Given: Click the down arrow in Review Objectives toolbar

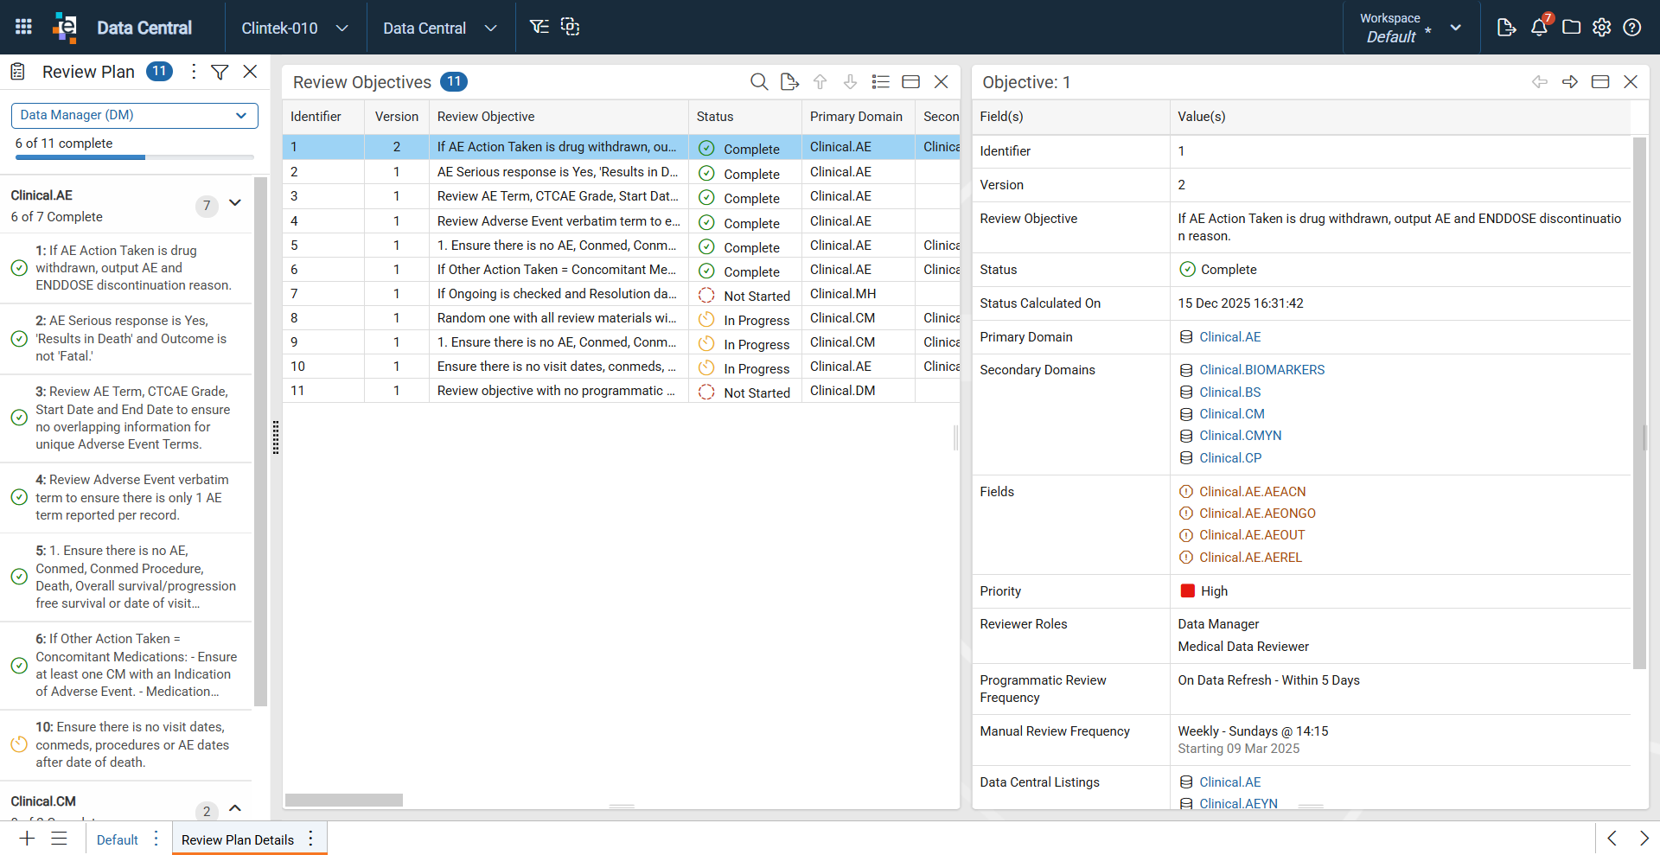Looking at the screenshot, I should pyautogui.click(x=850, y=82).
